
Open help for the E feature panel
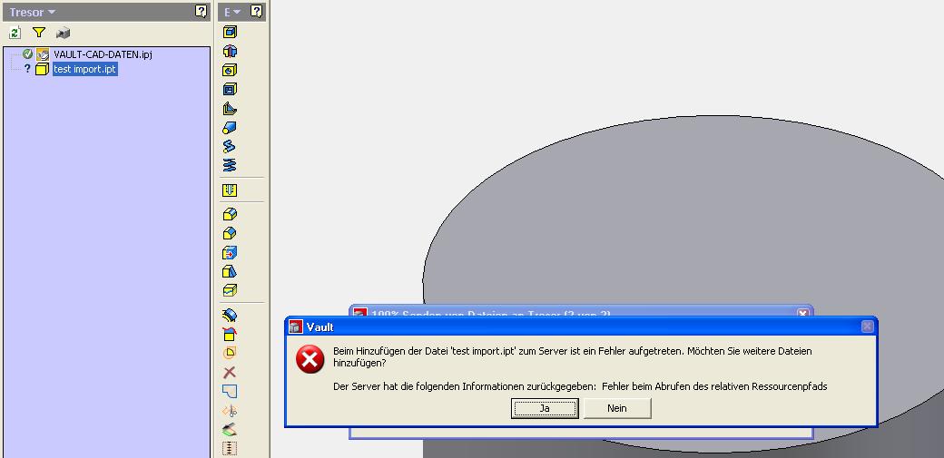tap(257, 12)
